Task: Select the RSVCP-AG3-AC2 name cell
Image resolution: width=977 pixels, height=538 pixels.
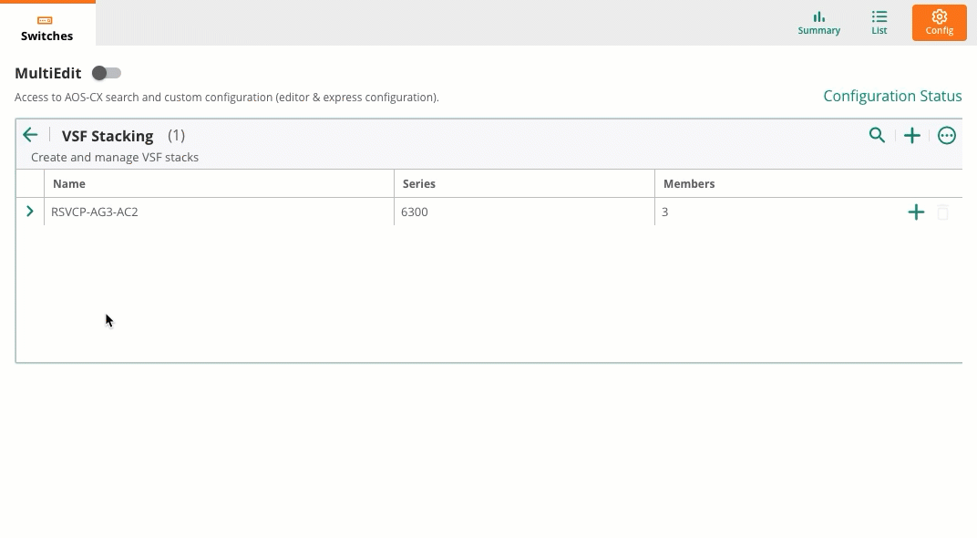Action: click(219, 212)
